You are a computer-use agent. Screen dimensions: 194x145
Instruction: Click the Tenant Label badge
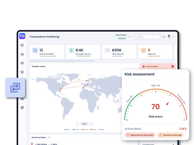[x=122, y=38]
